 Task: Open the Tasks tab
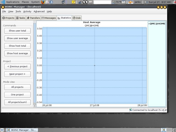[x=21, y=18]
